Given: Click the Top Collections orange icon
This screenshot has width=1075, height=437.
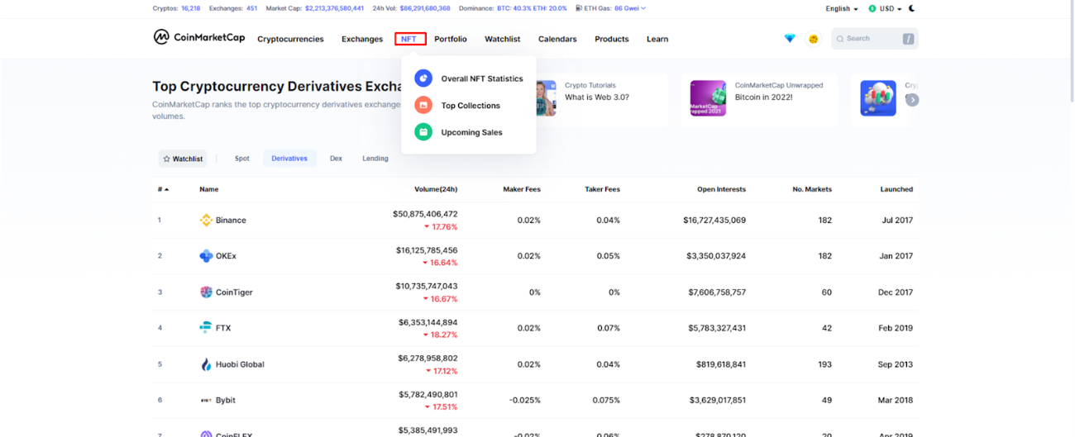Looking at the screenshot, I should click(423, 106).
